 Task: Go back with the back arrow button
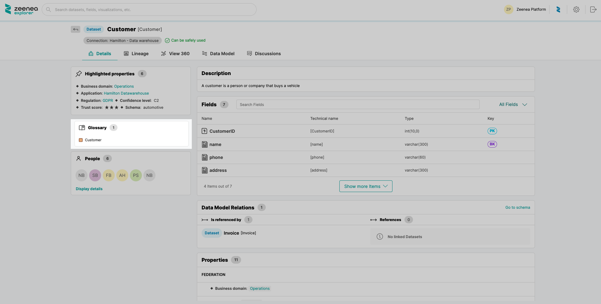tap(76, 29)
